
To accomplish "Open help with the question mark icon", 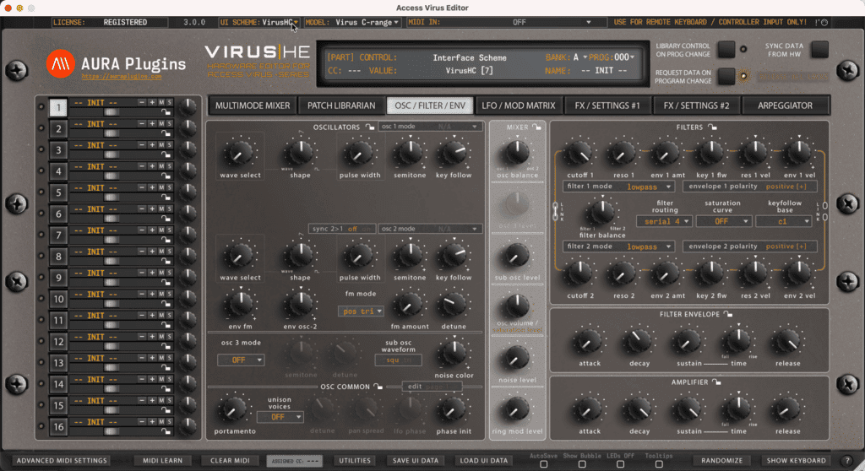I will click(x=848, y=461).
